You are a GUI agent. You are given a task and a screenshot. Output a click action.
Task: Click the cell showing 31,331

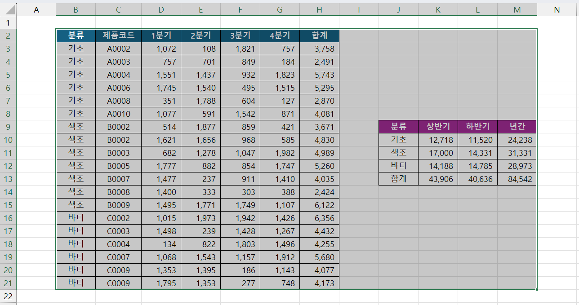517,153
